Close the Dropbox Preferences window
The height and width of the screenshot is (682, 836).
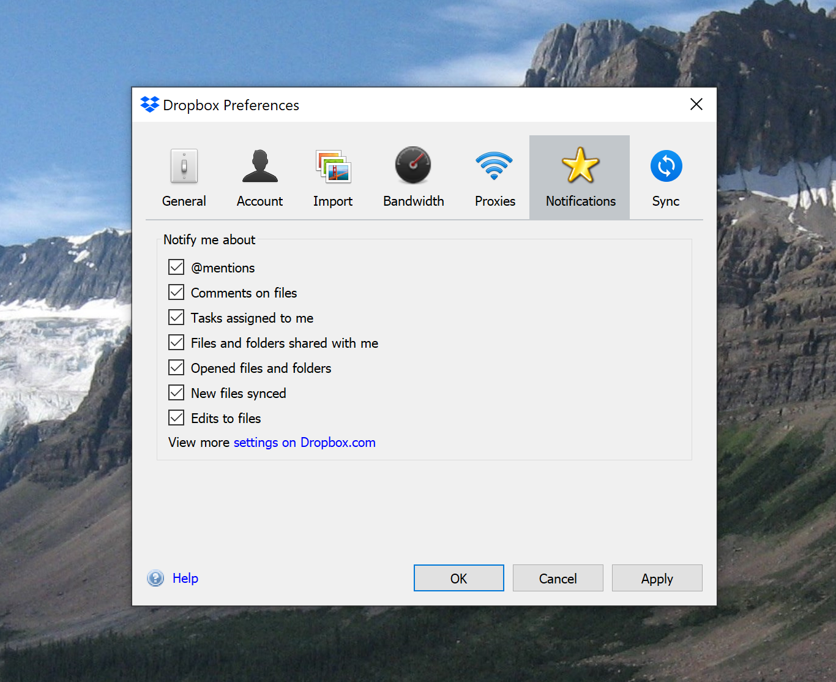[x=696, y=105]
